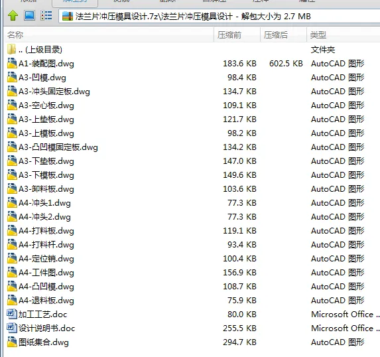Viewport: 380px width, 357px height.
Task: Click Microsoft Office type of 加工工艺.doc
Action: click(345, 315)
